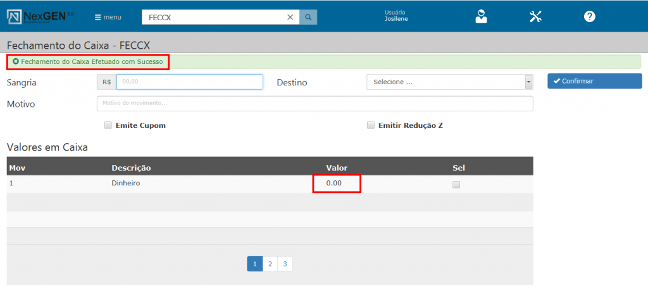648x298 pixels.
Task: Open the tools wrench icon
Action: click(535, 17)
